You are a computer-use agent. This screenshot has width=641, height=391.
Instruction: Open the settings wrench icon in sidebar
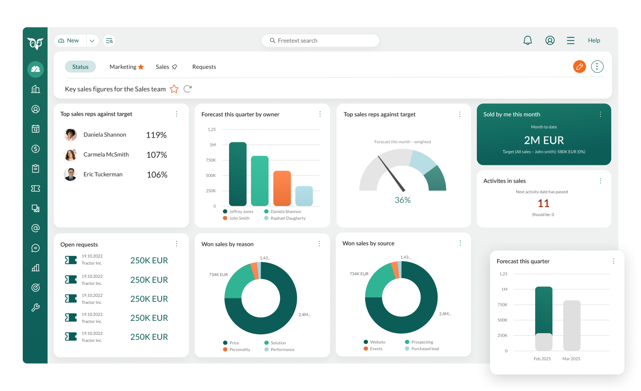[36, 308]
